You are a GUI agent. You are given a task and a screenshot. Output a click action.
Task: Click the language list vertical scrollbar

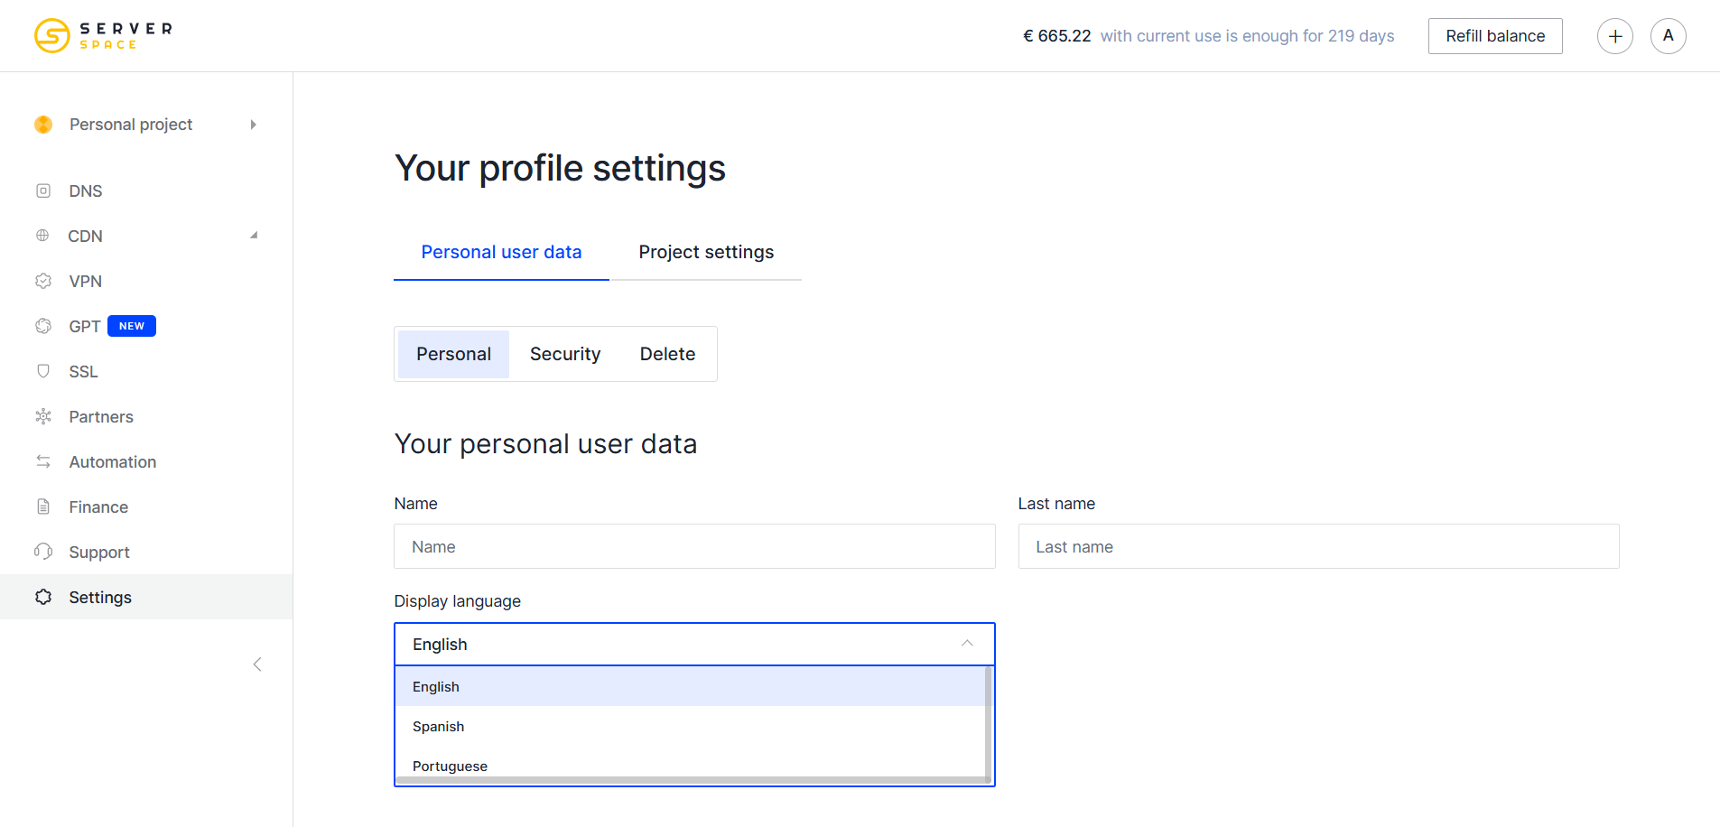click(989, 722)
